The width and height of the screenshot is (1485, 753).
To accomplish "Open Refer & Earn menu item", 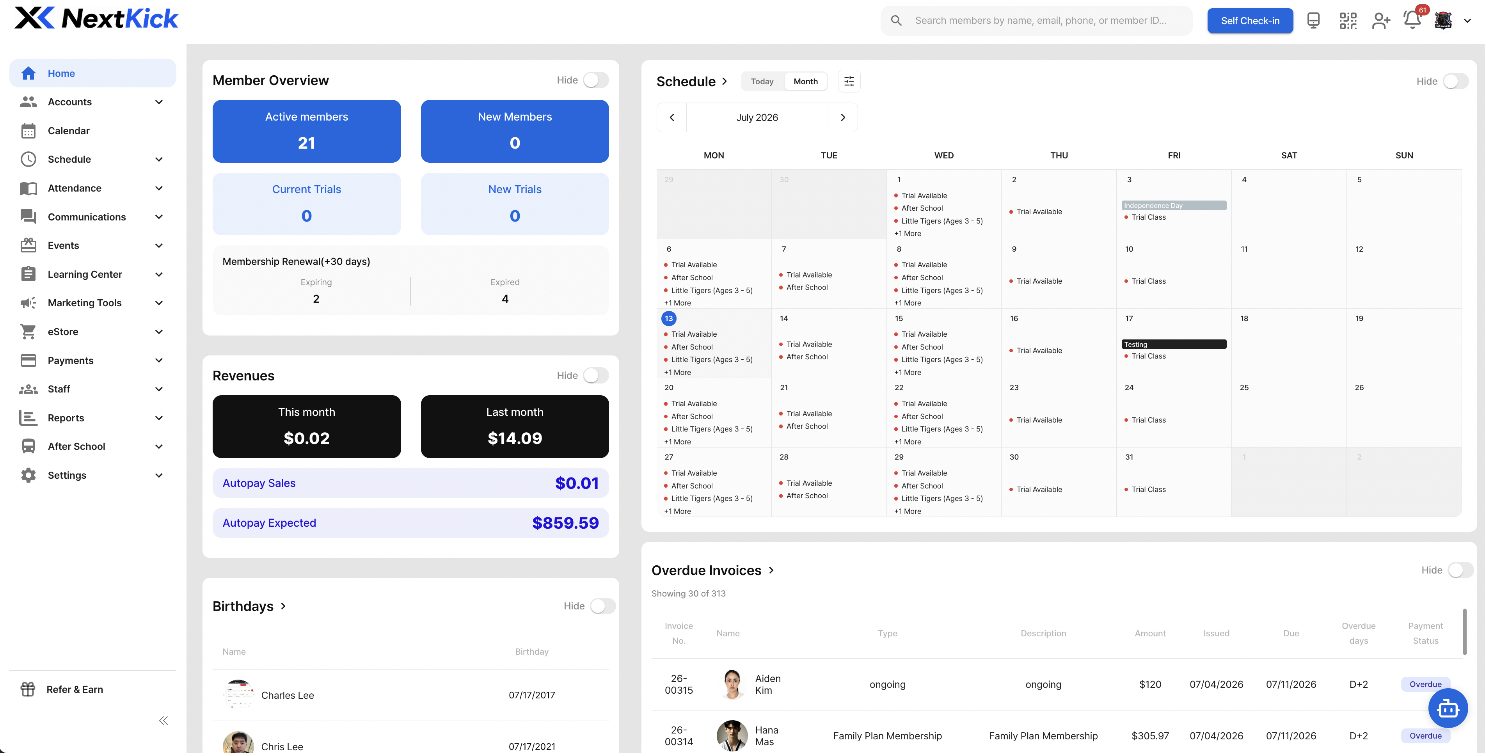I will tap(93, 689).
